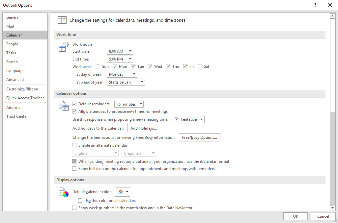The image size is (338, 223).
Task: Click the Calendar options section icon
Action: 64,106
